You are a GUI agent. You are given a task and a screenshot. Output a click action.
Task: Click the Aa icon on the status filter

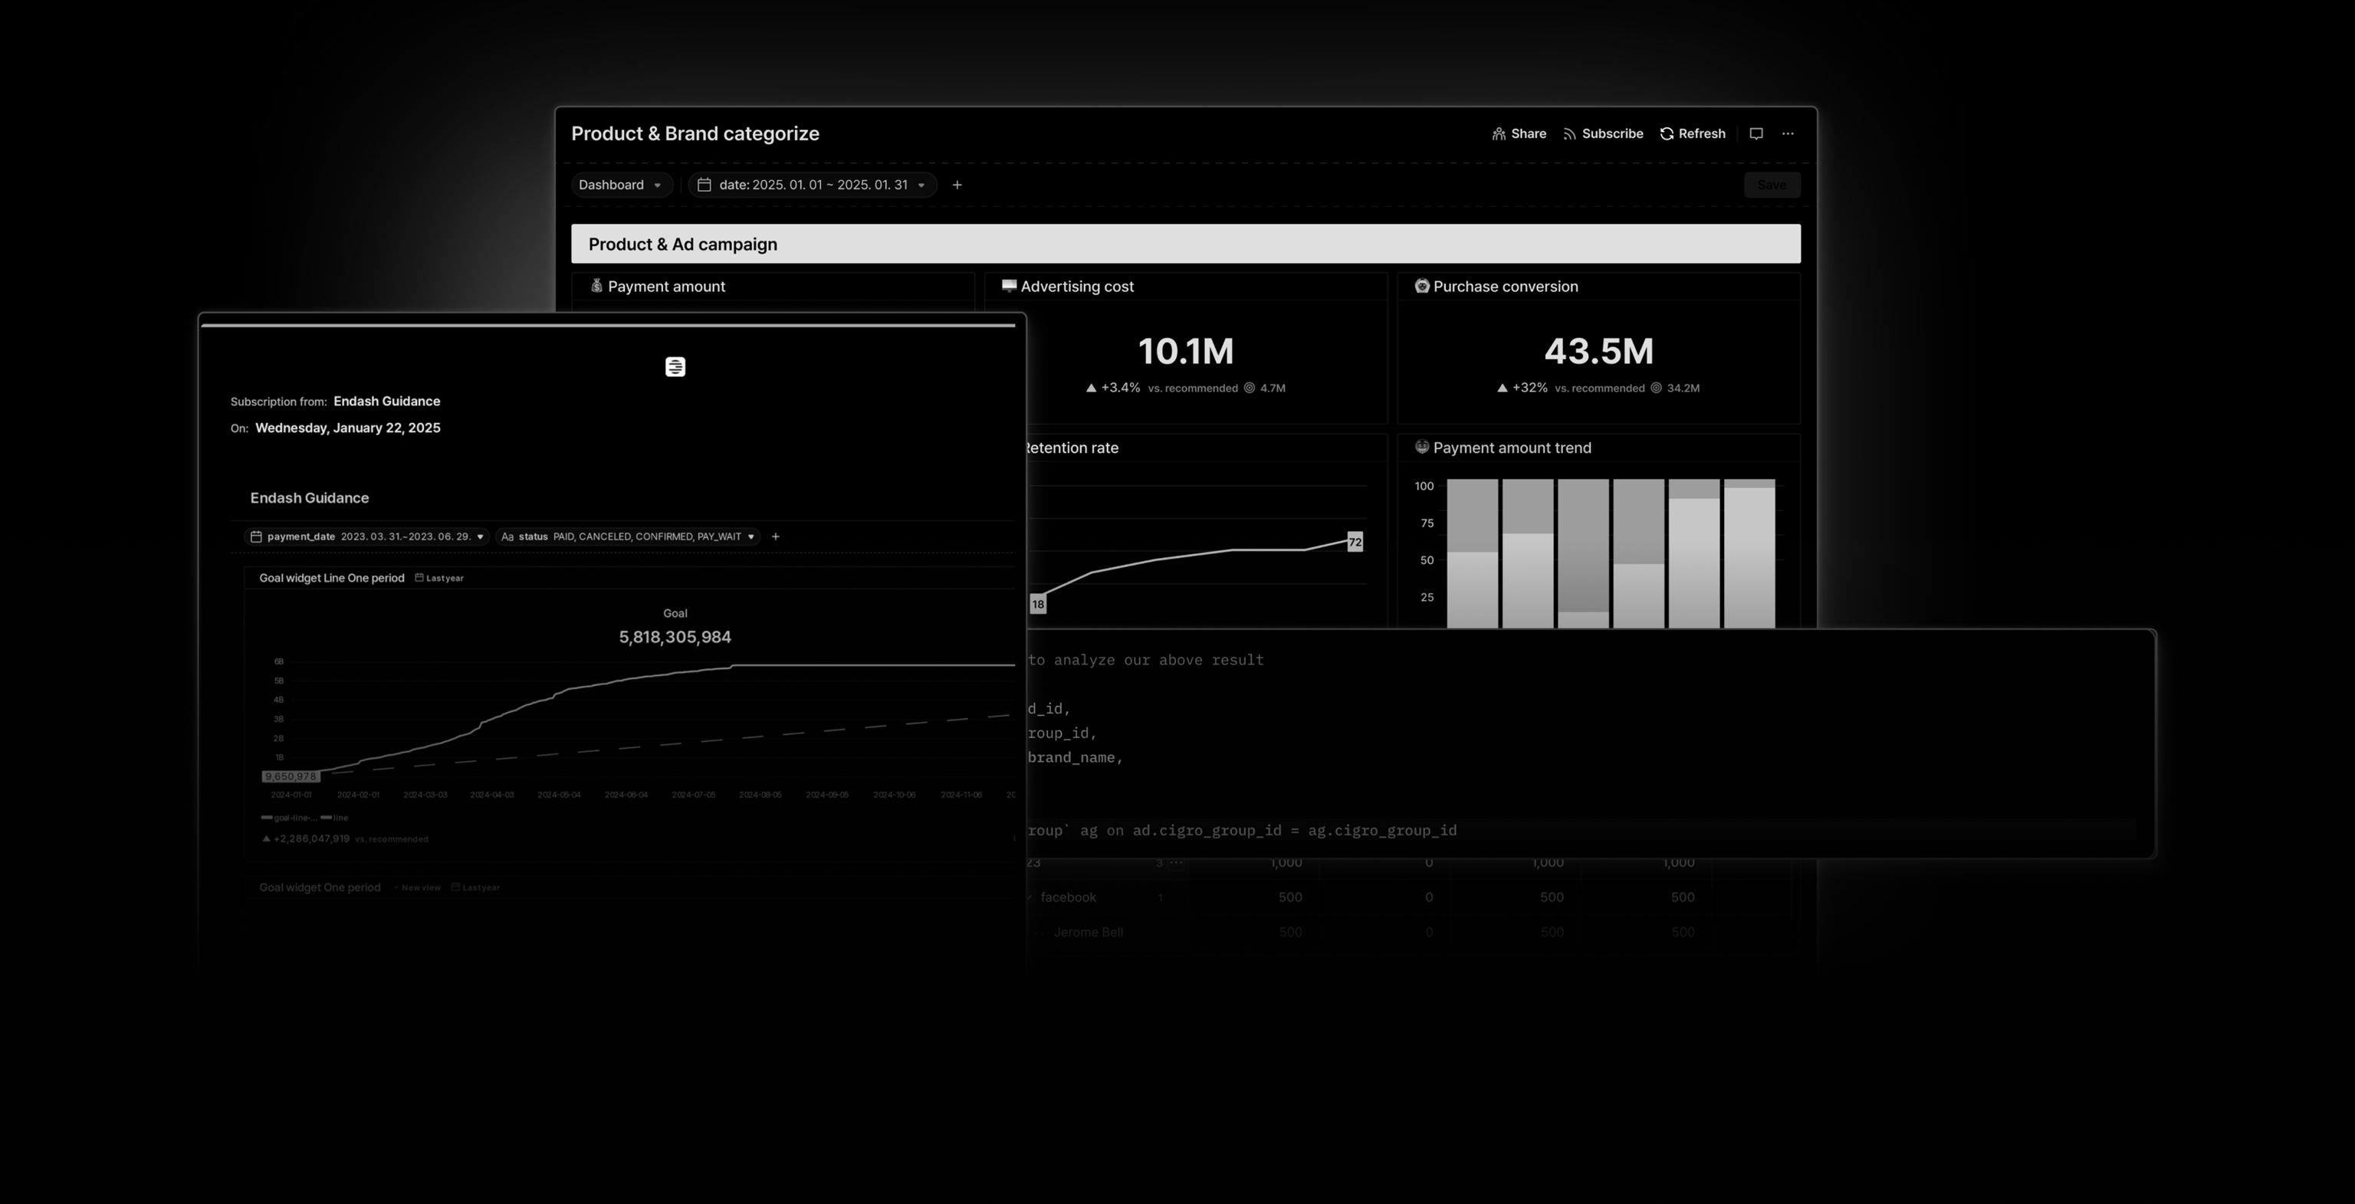(x=507, y=536)
